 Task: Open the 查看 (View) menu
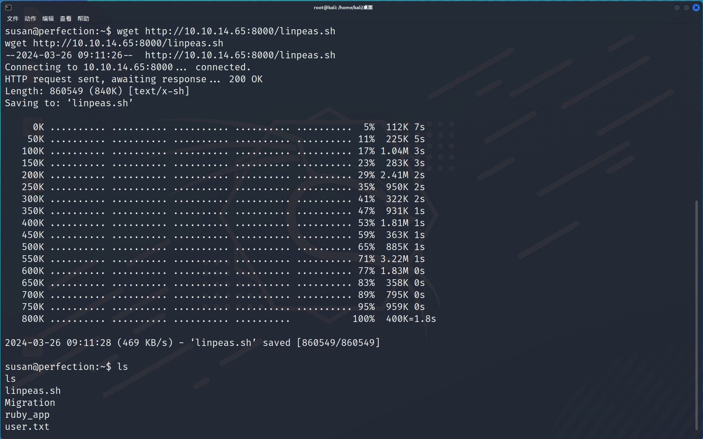(66, 19)
